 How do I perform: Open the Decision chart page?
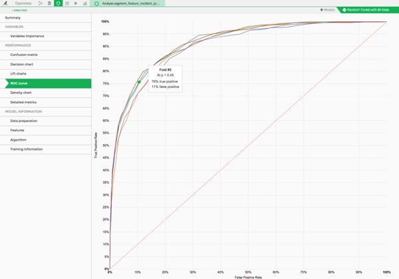tap(45, 64)
